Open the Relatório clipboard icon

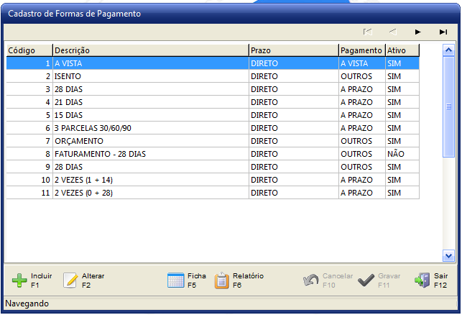tap(221, 280)
